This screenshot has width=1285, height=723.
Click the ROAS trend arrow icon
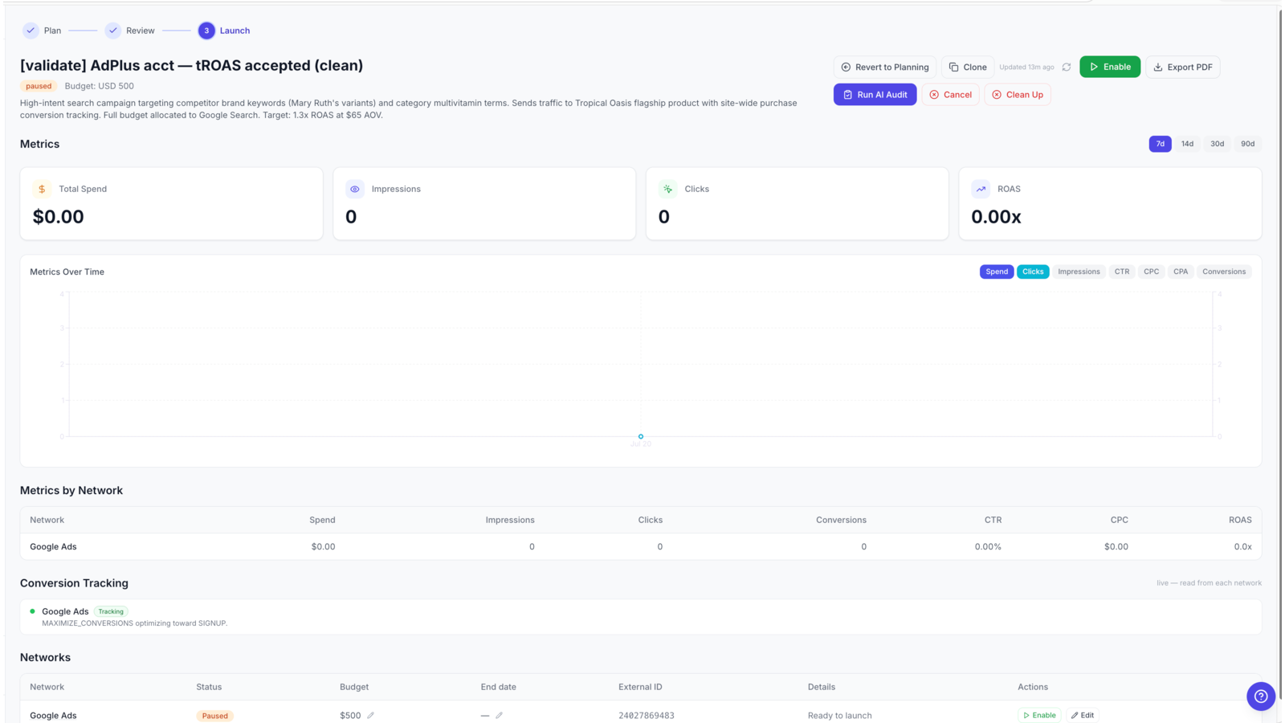pos(981,189)
